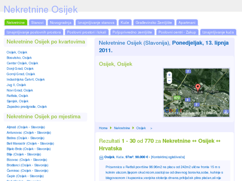Open Sjenjak, Osijek link
242x181 pixels.
[17, 101]
